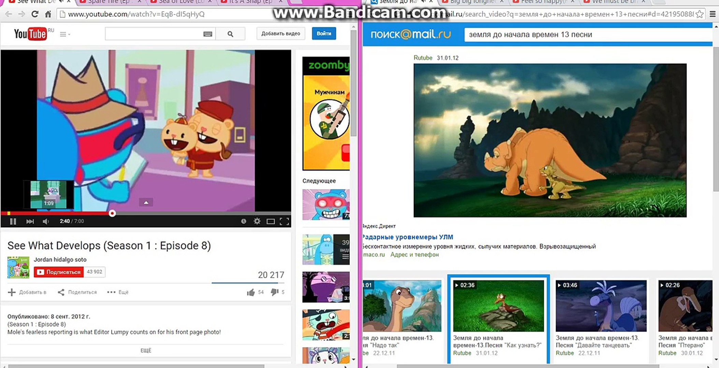Open Jordan hidalgo soto channel name
Image resolution: width=719 pixels, height=368 pixels.
pyautogui.click(x=60, y=260)
